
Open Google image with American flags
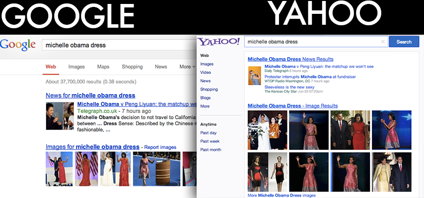(86, 169)
